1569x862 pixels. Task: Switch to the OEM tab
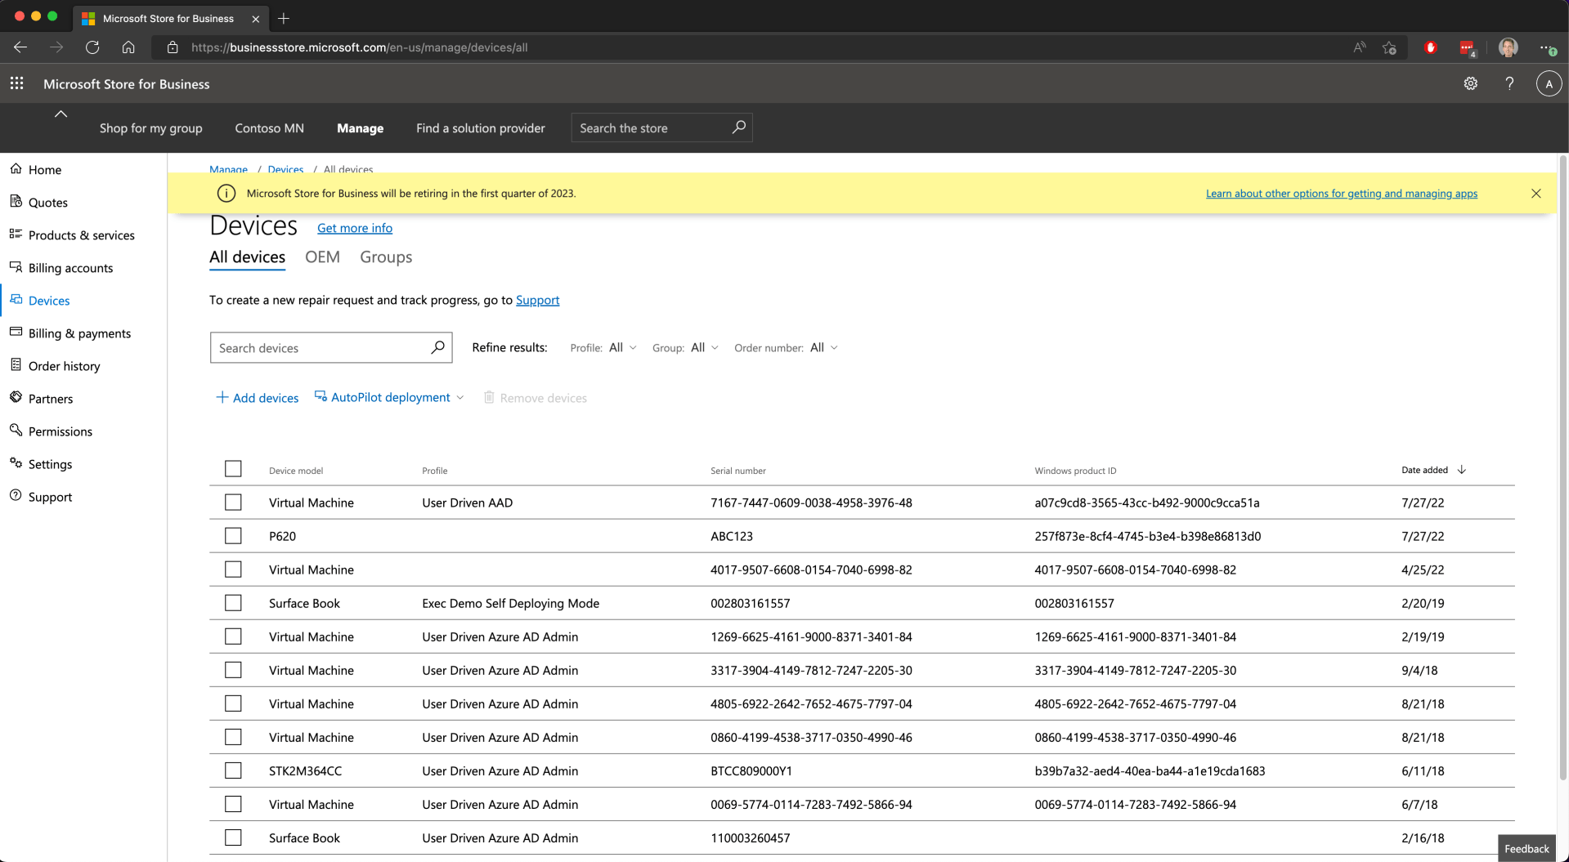(x=322, y=257)
